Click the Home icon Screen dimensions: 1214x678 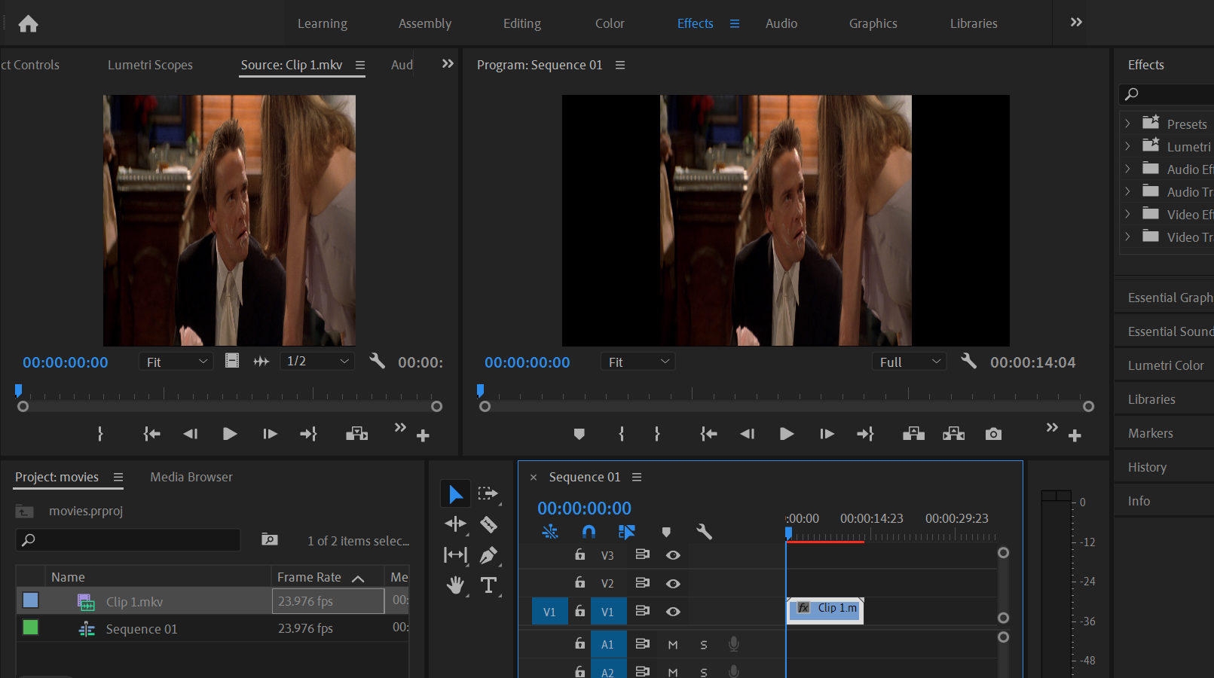coord(28,24)
